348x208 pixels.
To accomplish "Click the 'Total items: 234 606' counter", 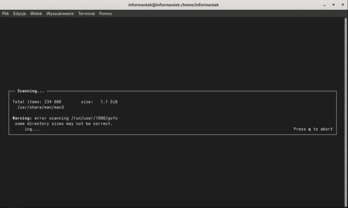I will [x=37, y=102].
